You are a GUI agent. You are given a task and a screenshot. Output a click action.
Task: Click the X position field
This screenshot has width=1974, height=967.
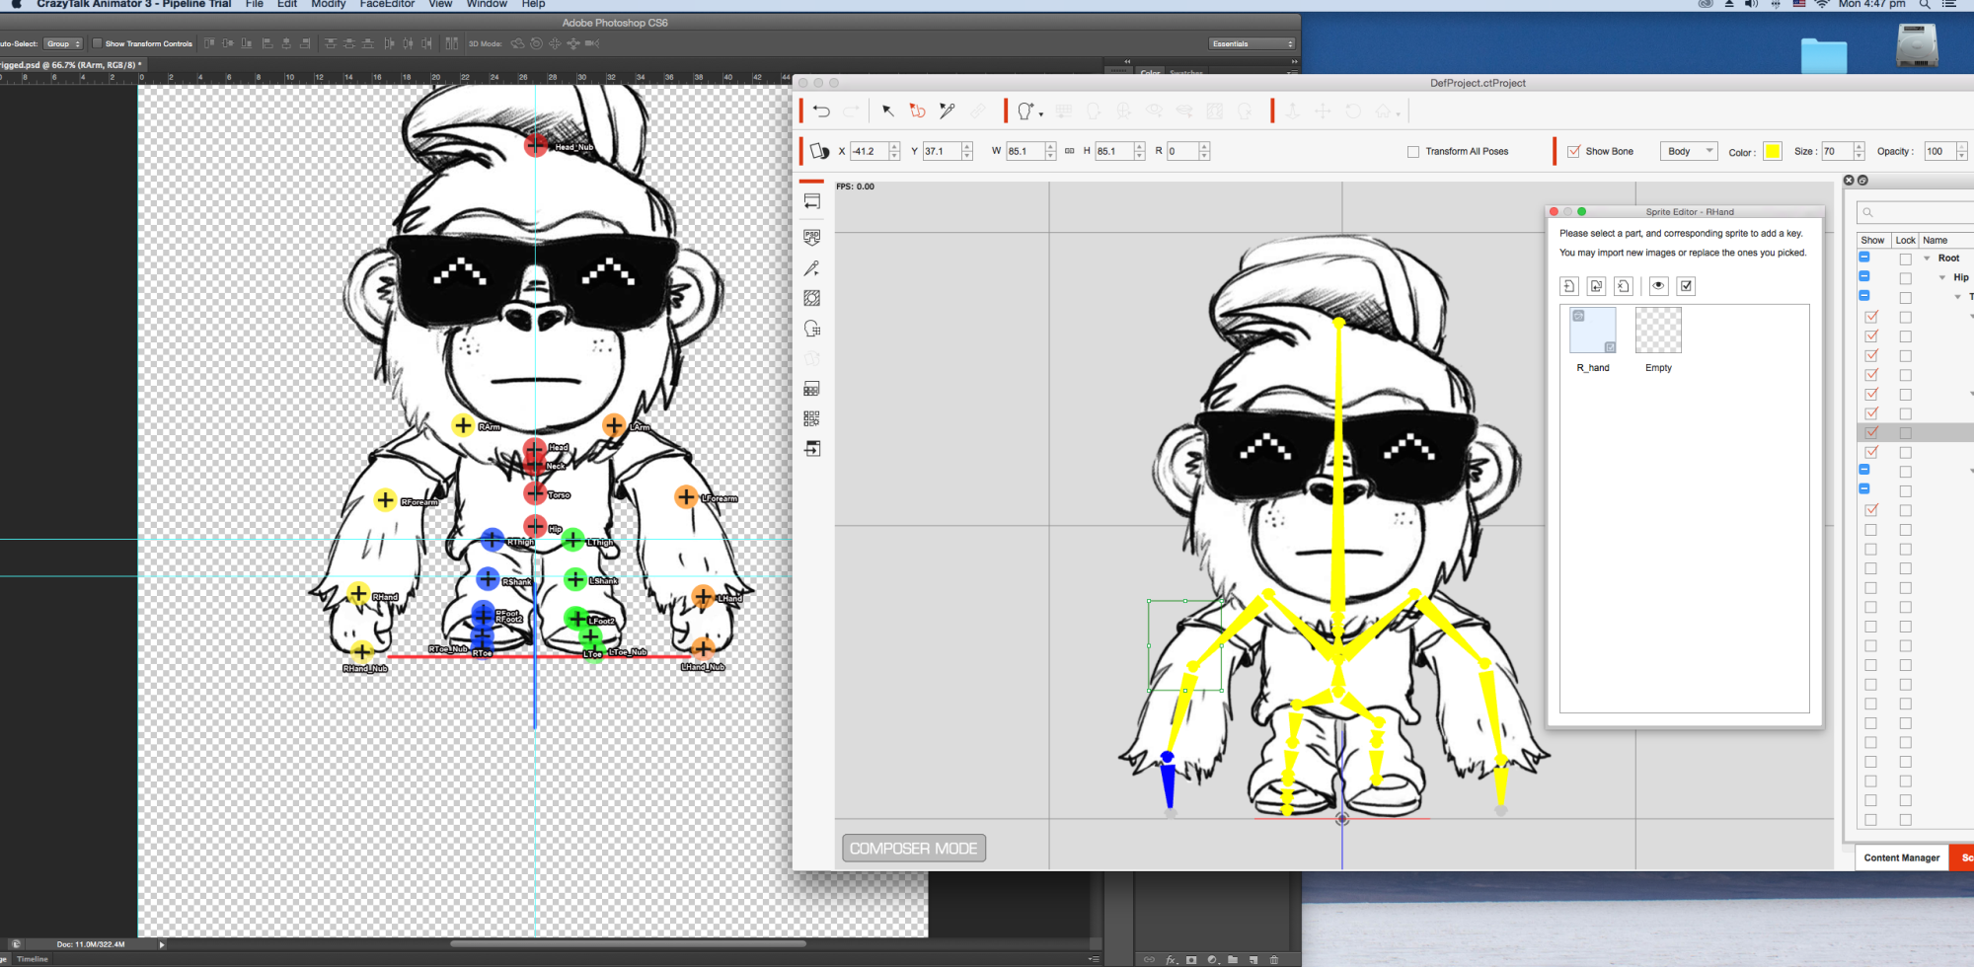tap(869, 151)
